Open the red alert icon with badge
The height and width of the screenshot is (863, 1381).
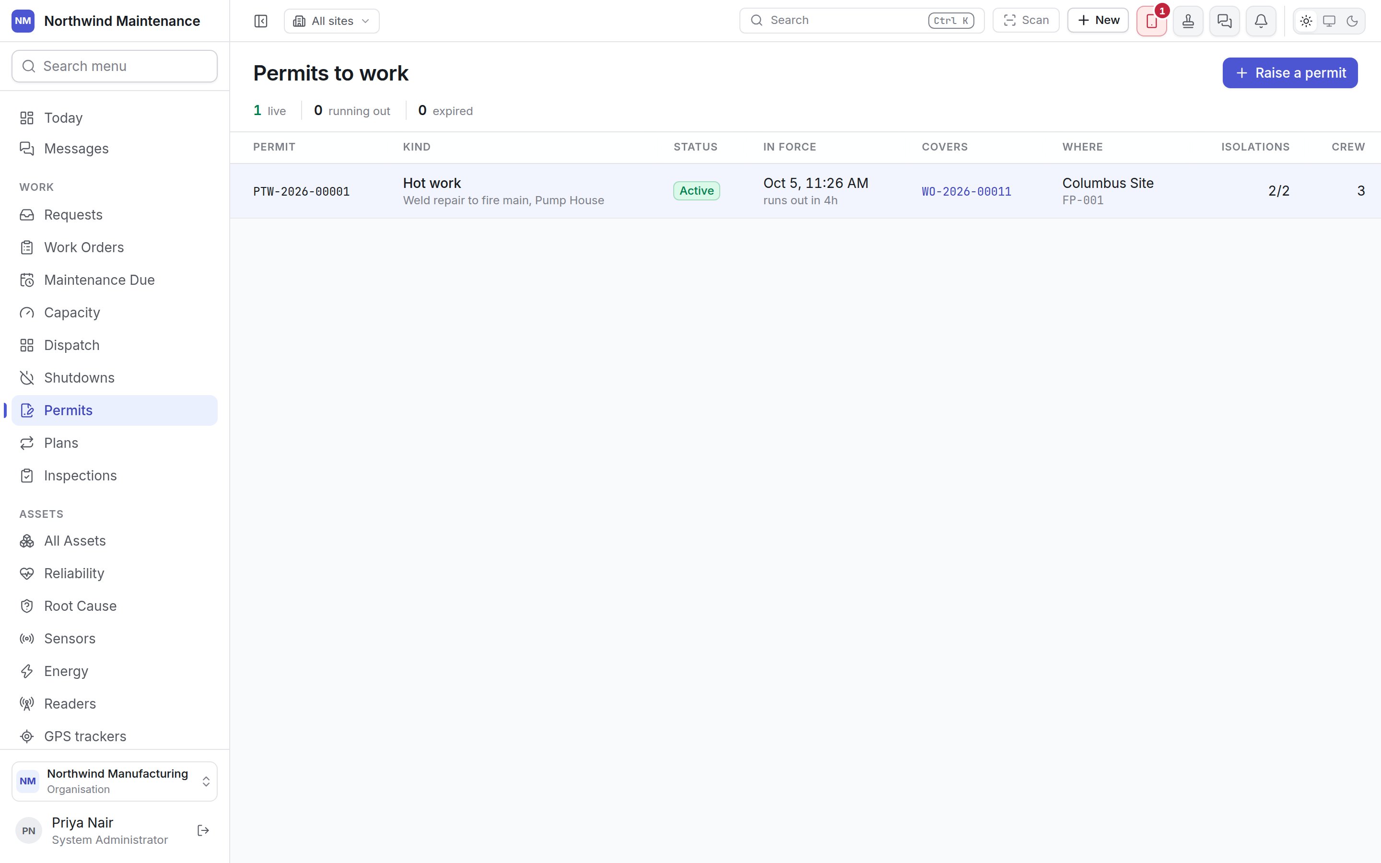tap(1152, 21)
